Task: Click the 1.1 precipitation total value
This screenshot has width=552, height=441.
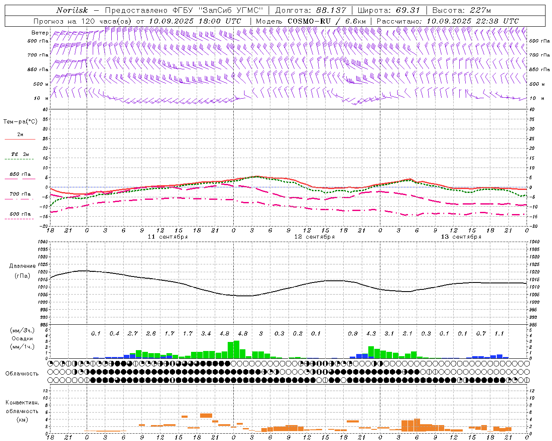Action: point(499,334)
